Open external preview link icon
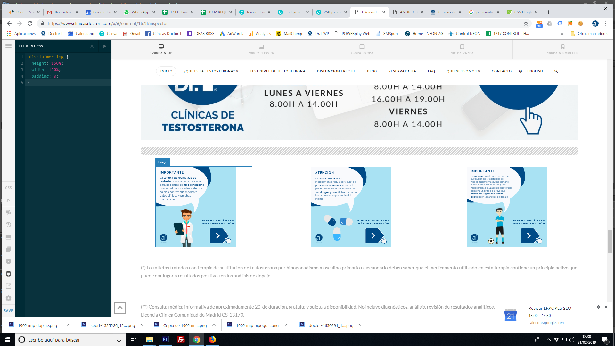Screen dimensions: 615x346 click(8, 286)
